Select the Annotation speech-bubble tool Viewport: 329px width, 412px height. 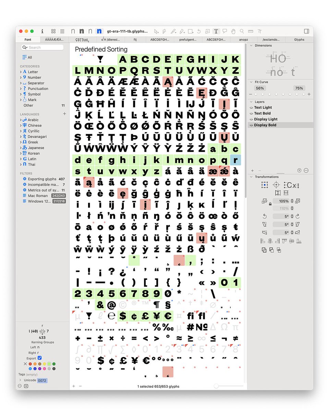pos(225,31)
